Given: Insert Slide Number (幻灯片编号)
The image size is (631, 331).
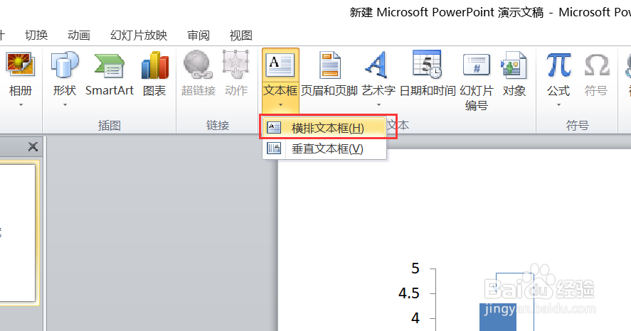Looking at the screenshot, I should [x=477, y=82].
